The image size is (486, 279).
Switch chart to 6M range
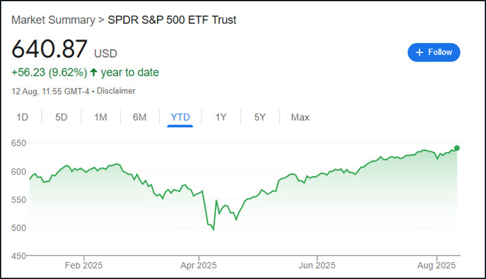point(139,117)
